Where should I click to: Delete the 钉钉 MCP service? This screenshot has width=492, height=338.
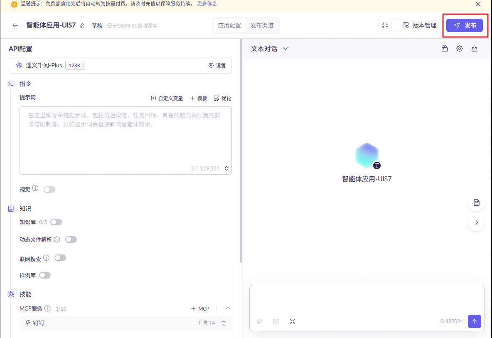click(224, 323)
